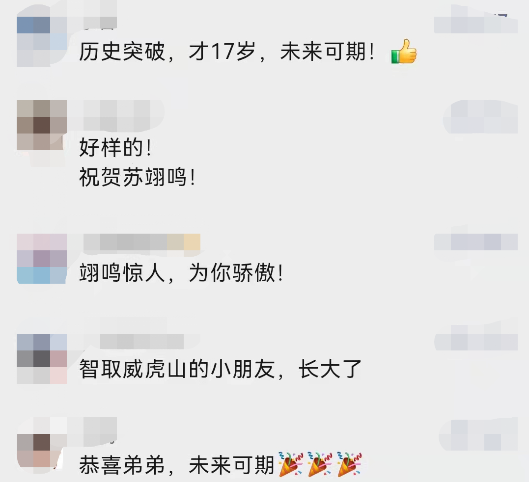Open avatar of 翊鸣惊人 commenter
The height and width of the screenshot is (482, 529).
(42, 259)
